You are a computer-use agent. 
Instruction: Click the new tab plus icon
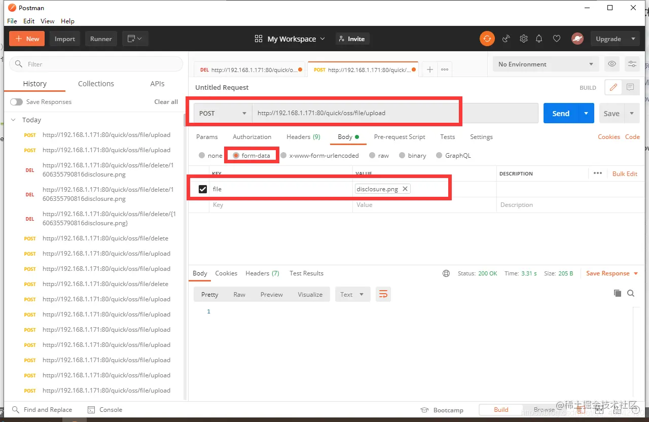429,69
